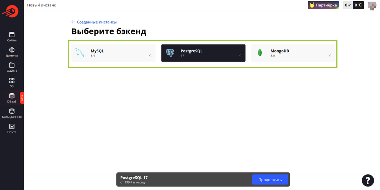380x190 pixels.
Task: Open Домены globe icon in sidebar
Action: pyautogui.click(x=12, y=50)
